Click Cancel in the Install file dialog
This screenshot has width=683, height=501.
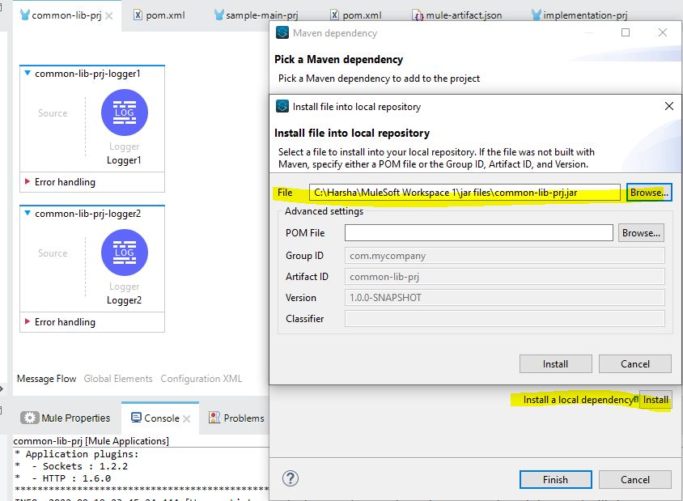tap(635, 363)
